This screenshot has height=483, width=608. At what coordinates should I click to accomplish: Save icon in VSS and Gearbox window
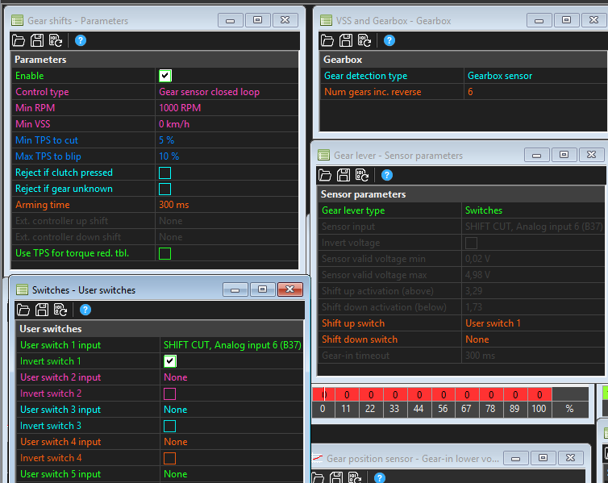pos(345,40)
